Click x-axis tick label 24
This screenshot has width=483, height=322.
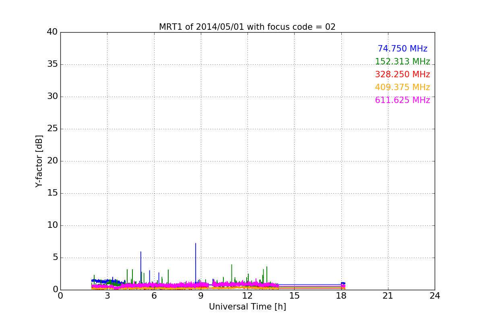435,296
